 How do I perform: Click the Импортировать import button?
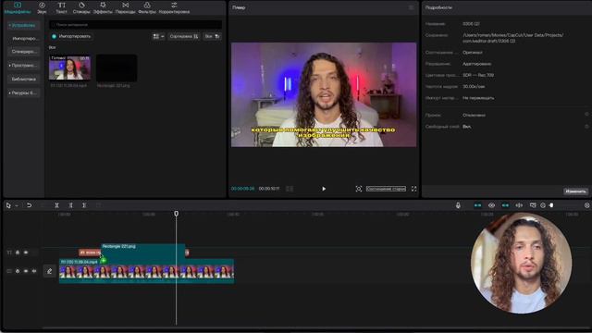(x=71, y=36)
